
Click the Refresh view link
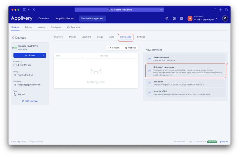[x=30, y=101]
